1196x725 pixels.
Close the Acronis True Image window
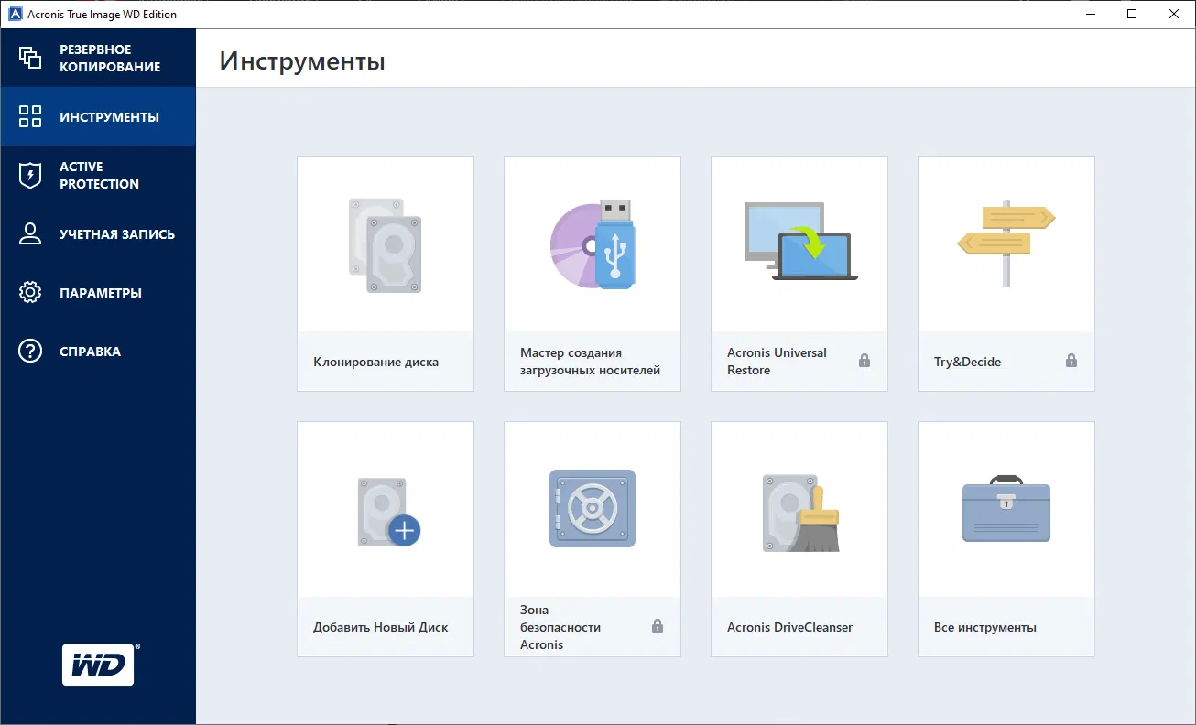pos(1174,14)
